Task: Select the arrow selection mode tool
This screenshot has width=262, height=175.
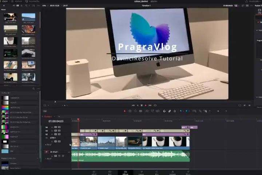Action: [124, 111]
